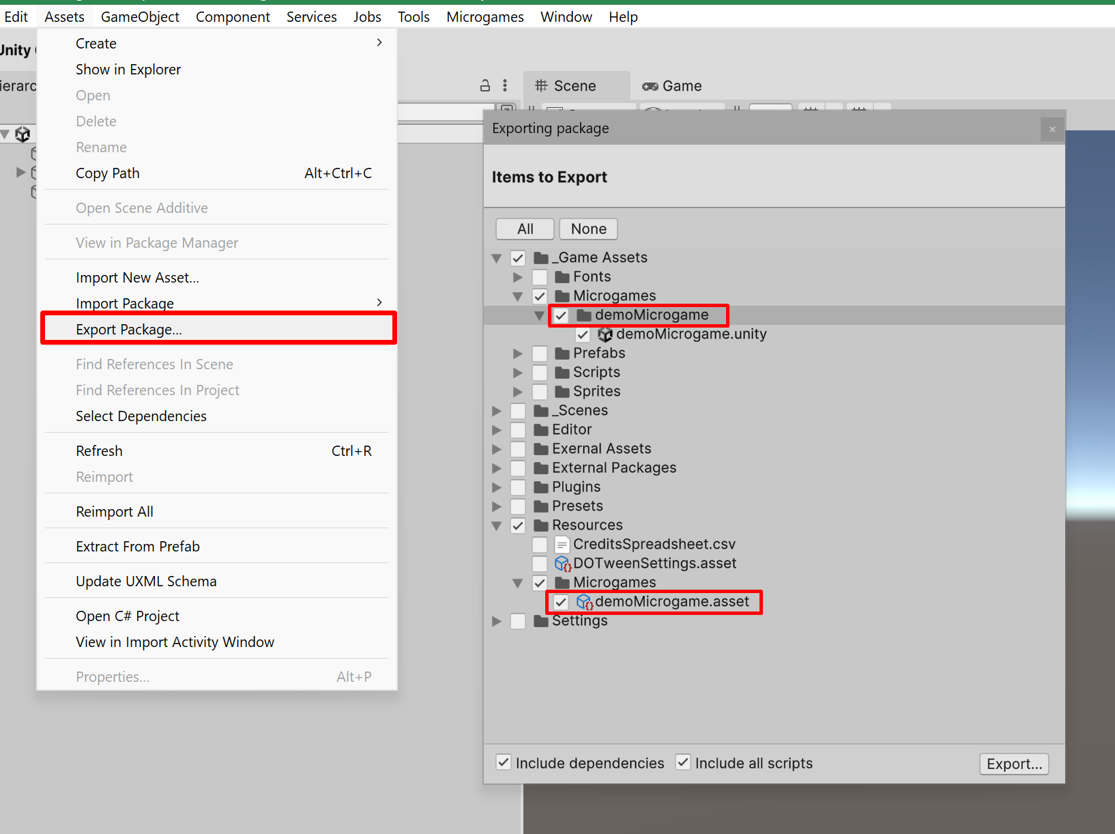1115x834 pixels.
Task: Click Import New Asset... entry
Action: coord(217,278)
